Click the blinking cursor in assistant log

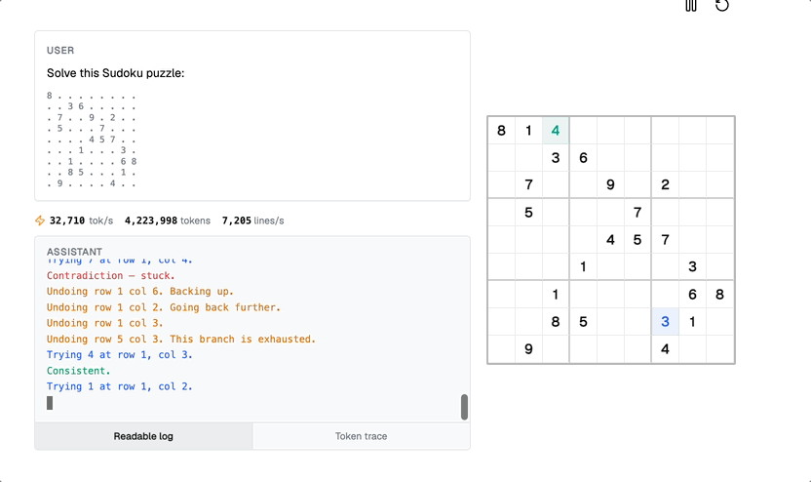point(51,403)
